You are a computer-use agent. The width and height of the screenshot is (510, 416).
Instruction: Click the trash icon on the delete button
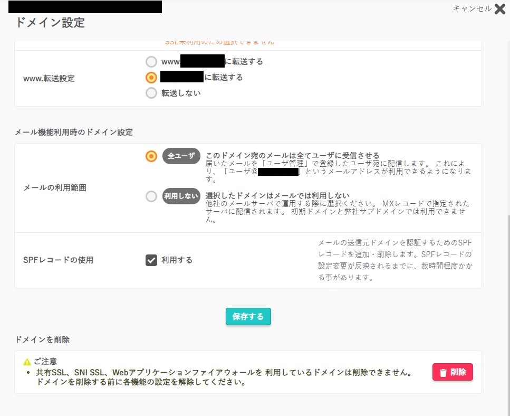point(443,372)
